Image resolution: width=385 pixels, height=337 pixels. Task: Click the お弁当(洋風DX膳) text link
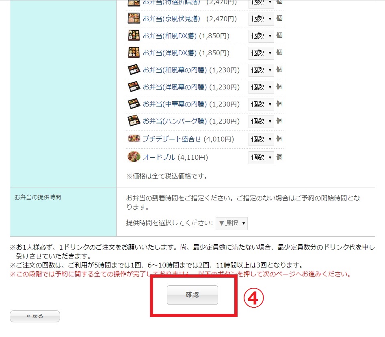pos(169,53)
